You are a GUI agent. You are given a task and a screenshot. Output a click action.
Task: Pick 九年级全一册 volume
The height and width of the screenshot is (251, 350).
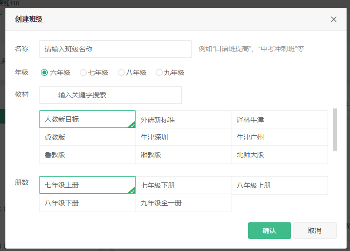(x=183, y=203)
